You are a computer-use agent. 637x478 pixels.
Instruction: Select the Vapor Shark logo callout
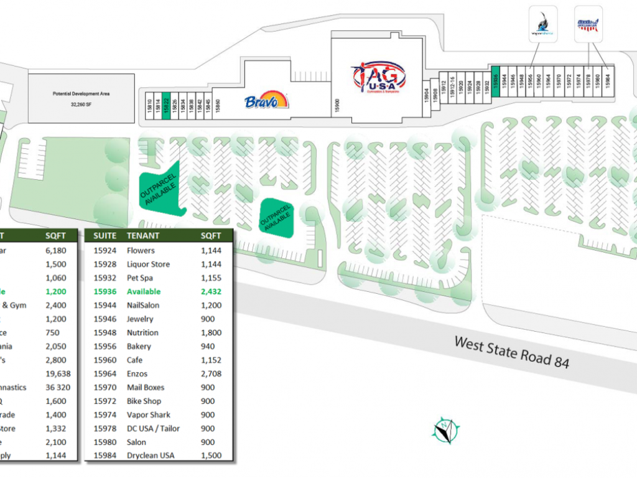point(541,24)
